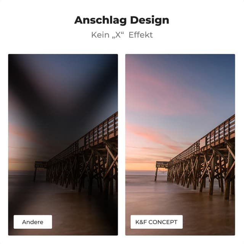244x244 pixels.
Task: Select the Anschlag Design heading
Action: [x=122, y=20]
